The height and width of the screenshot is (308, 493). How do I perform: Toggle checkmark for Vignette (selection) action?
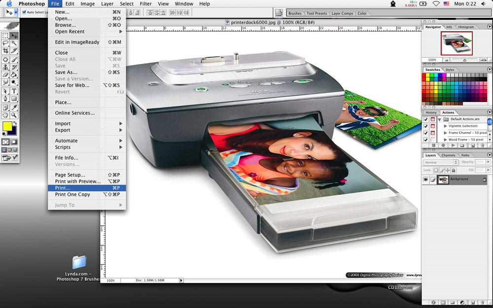(425, 126)
